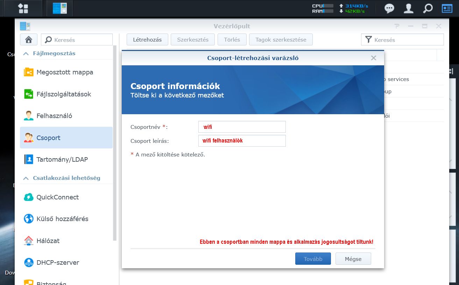The height and width of the screenshot is (285, 459).
Task: Collapse the Fájlmegosztás section
Action: click(26, 53)
